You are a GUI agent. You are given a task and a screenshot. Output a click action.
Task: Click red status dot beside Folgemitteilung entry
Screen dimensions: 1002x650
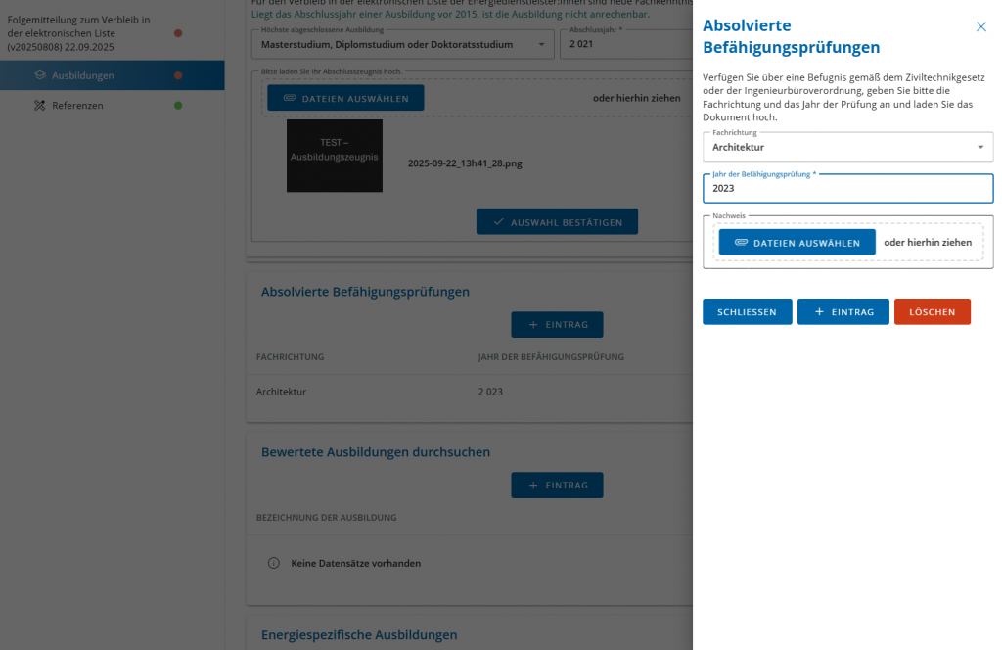click(178, 33)
